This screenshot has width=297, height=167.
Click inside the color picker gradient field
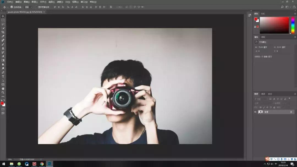[274, 25]
